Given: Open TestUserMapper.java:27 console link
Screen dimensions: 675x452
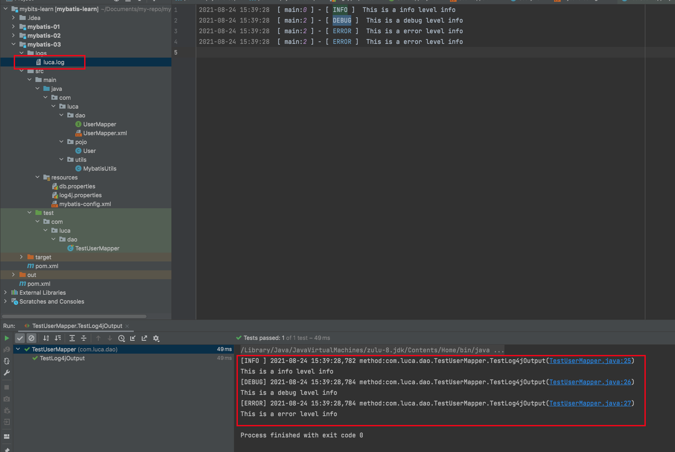Looking at the screenshot, I should (x=590, y=403).
